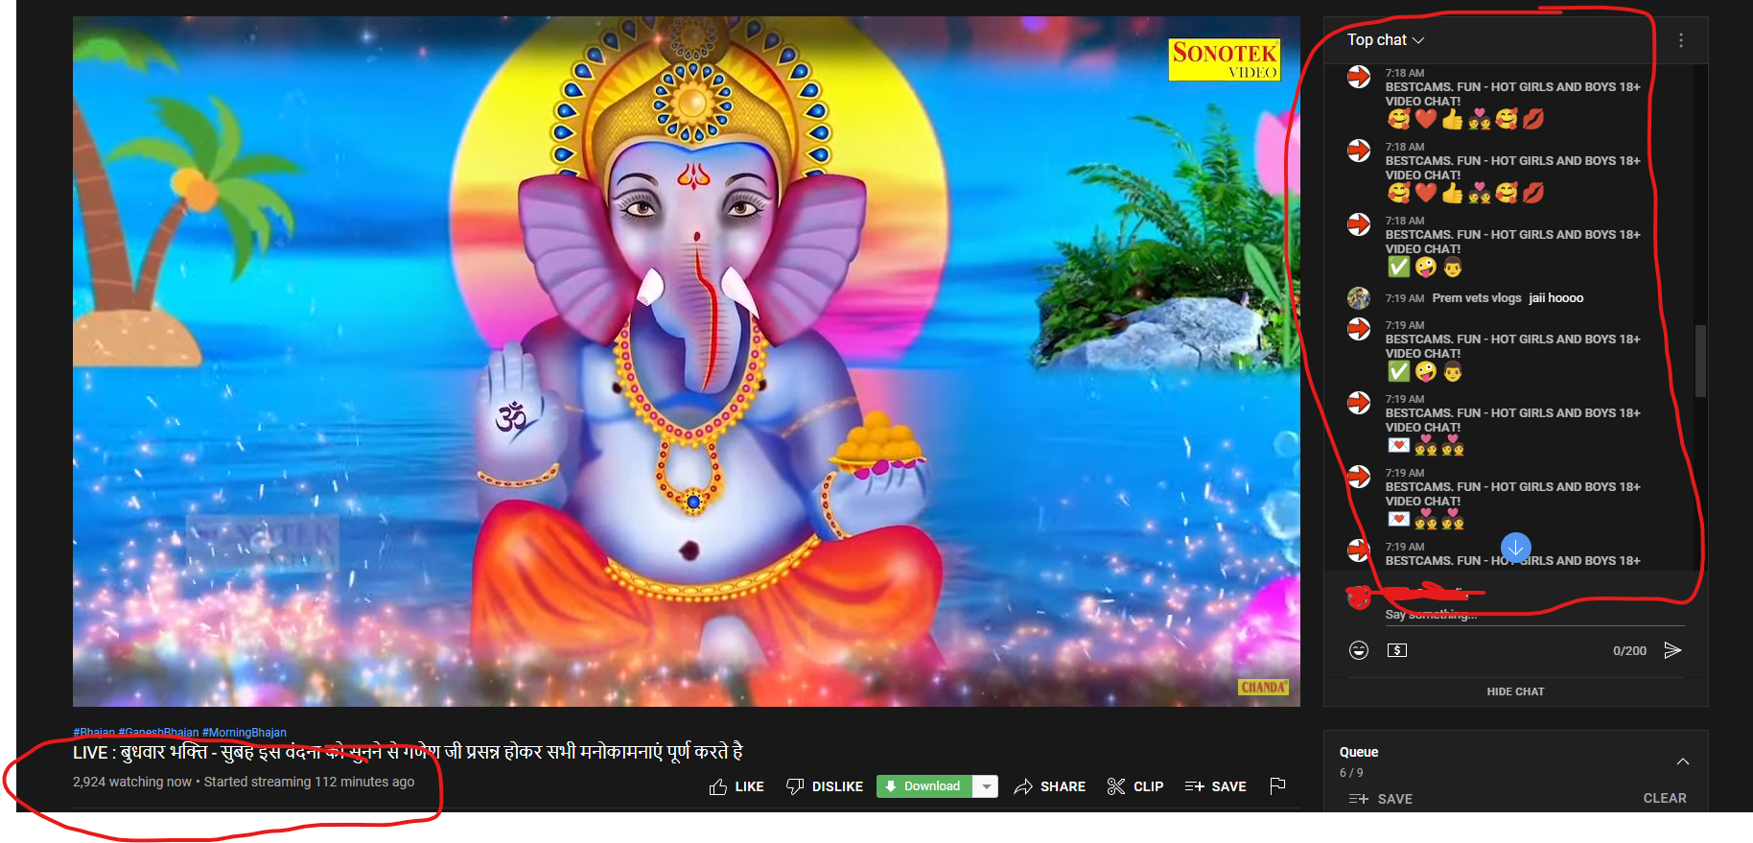Clear the queue
The height and width of the screenshot is (843, 1753).
pyautogui.click(x=1665, y=798)
